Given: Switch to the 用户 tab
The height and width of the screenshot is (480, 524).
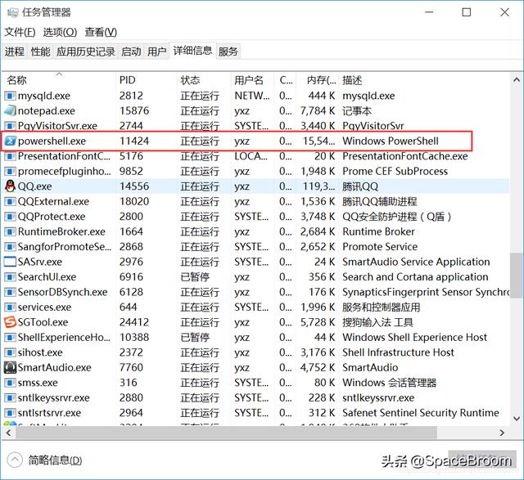Looking at the screenshot, I should pos(156,52).
